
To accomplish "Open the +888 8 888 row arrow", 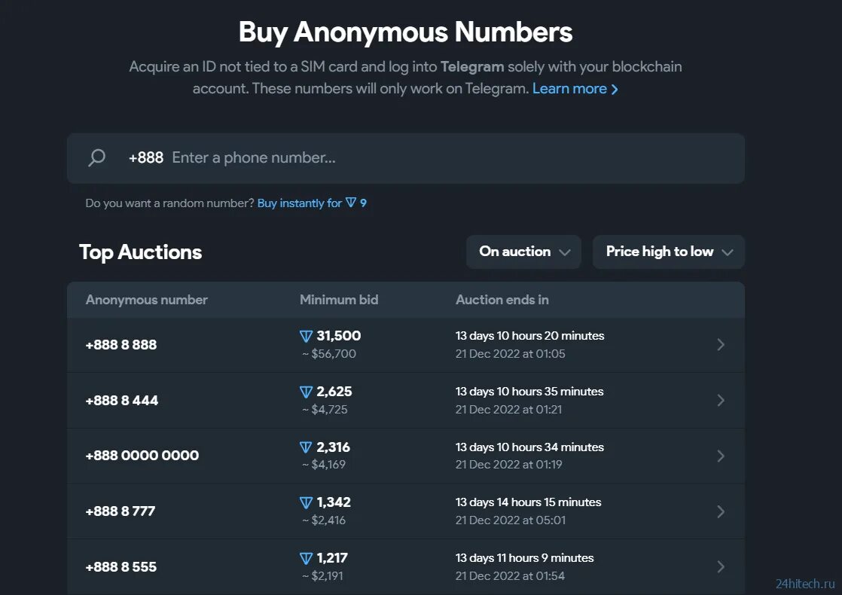I will coord(721,345).
